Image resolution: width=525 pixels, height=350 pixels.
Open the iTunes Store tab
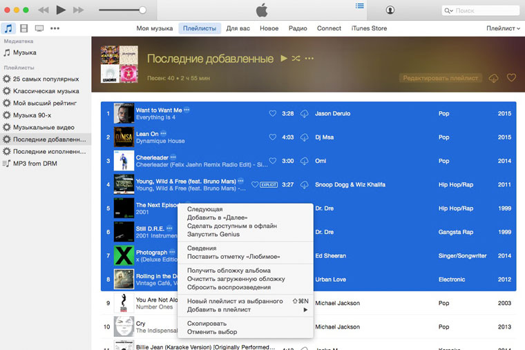[369, 28]
